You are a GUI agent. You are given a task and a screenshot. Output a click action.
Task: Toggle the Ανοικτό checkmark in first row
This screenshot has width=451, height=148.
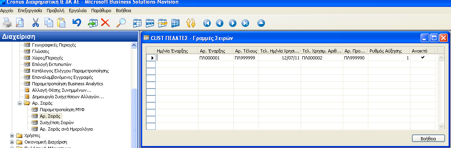(423, 57)
